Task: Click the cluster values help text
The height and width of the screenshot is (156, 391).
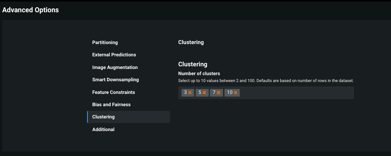Action: pyautogui.click(x=266, y=81)
